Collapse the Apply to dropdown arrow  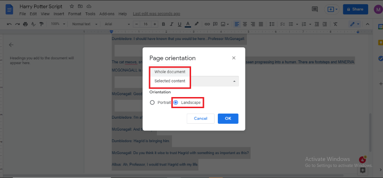[x=234, y=81]
